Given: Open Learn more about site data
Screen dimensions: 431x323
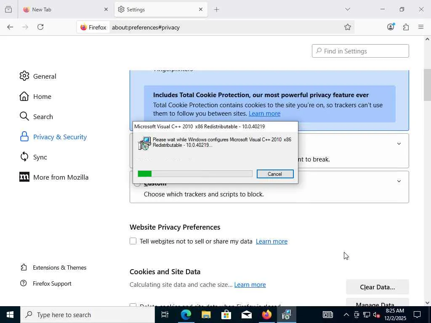Looking at the screenshot, I should pyautogui.click(x=250, y=285).
